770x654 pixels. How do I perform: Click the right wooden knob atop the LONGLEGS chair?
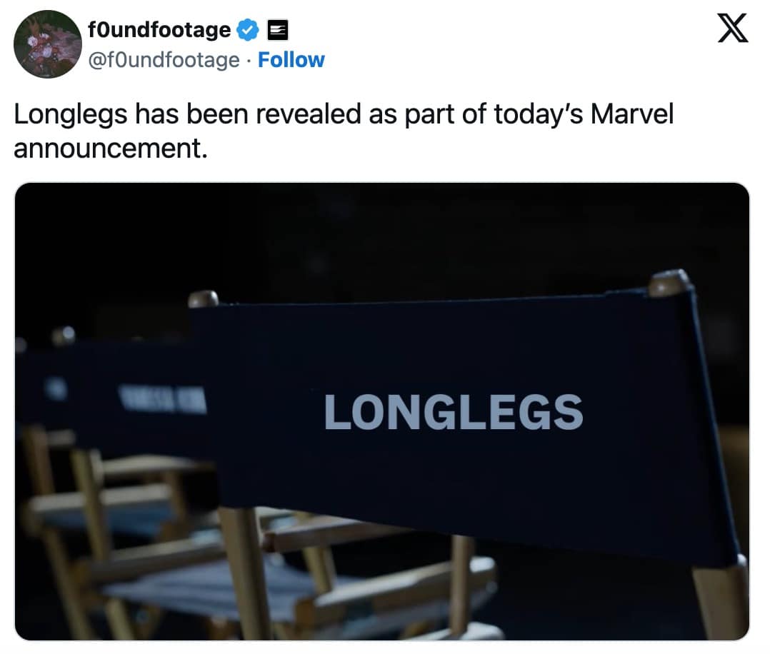click(669, 283)
